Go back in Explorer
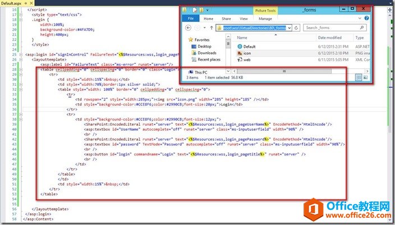This screenshot has height=225, width=395. 188,27
